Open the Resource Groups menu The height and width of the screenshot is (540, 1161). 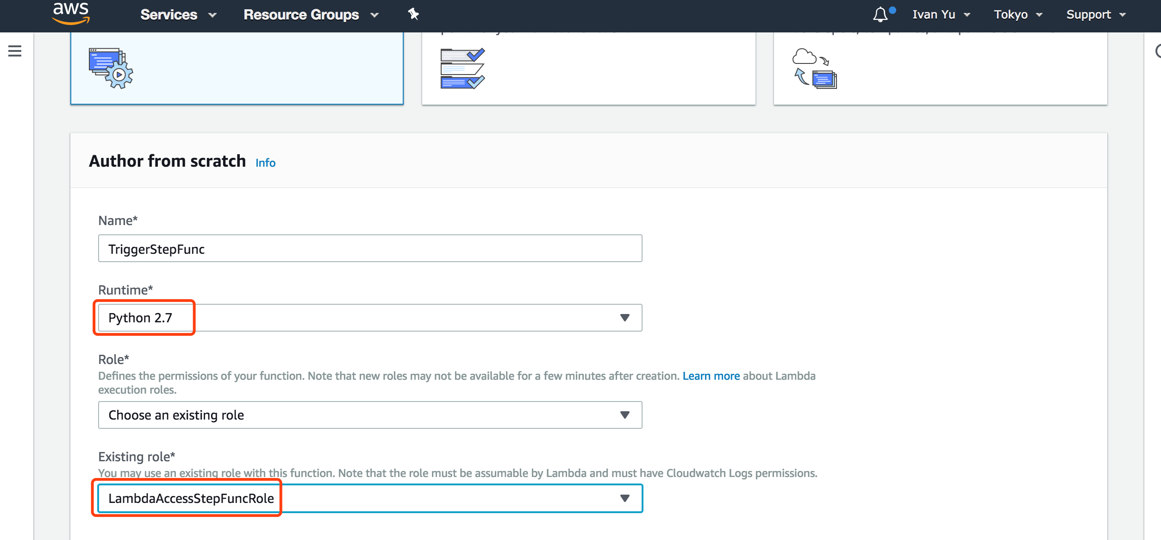pyautogui.click(x=301, y=15)
